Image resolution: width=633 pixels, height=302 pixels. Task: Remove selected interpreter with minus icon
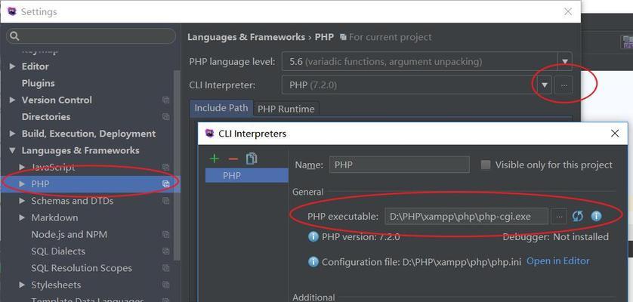233,159
